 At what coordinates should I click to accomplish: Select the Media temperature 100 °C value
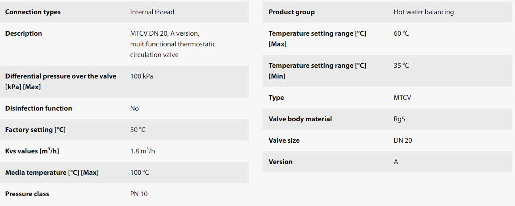pyautogui.click(x=139, y=173)
